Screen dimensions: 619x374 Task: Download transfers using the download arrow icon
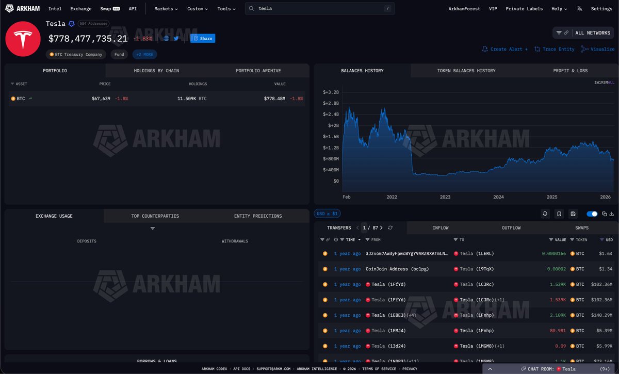click(x=612, y=214)
